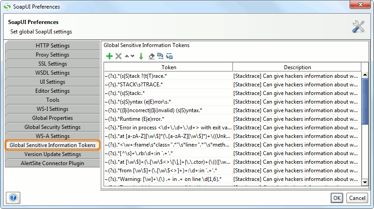Open WS-I Settings tab
Screen dimensions: 374x209
(x=52, y=109)
